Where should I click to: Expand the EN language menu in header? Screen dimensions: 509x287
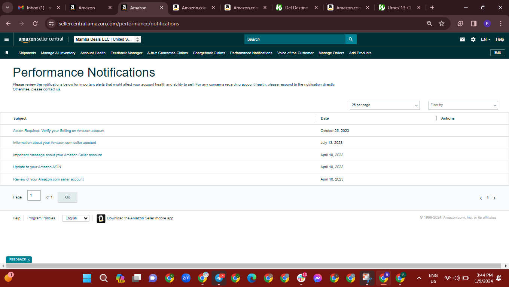click(485, 39)
